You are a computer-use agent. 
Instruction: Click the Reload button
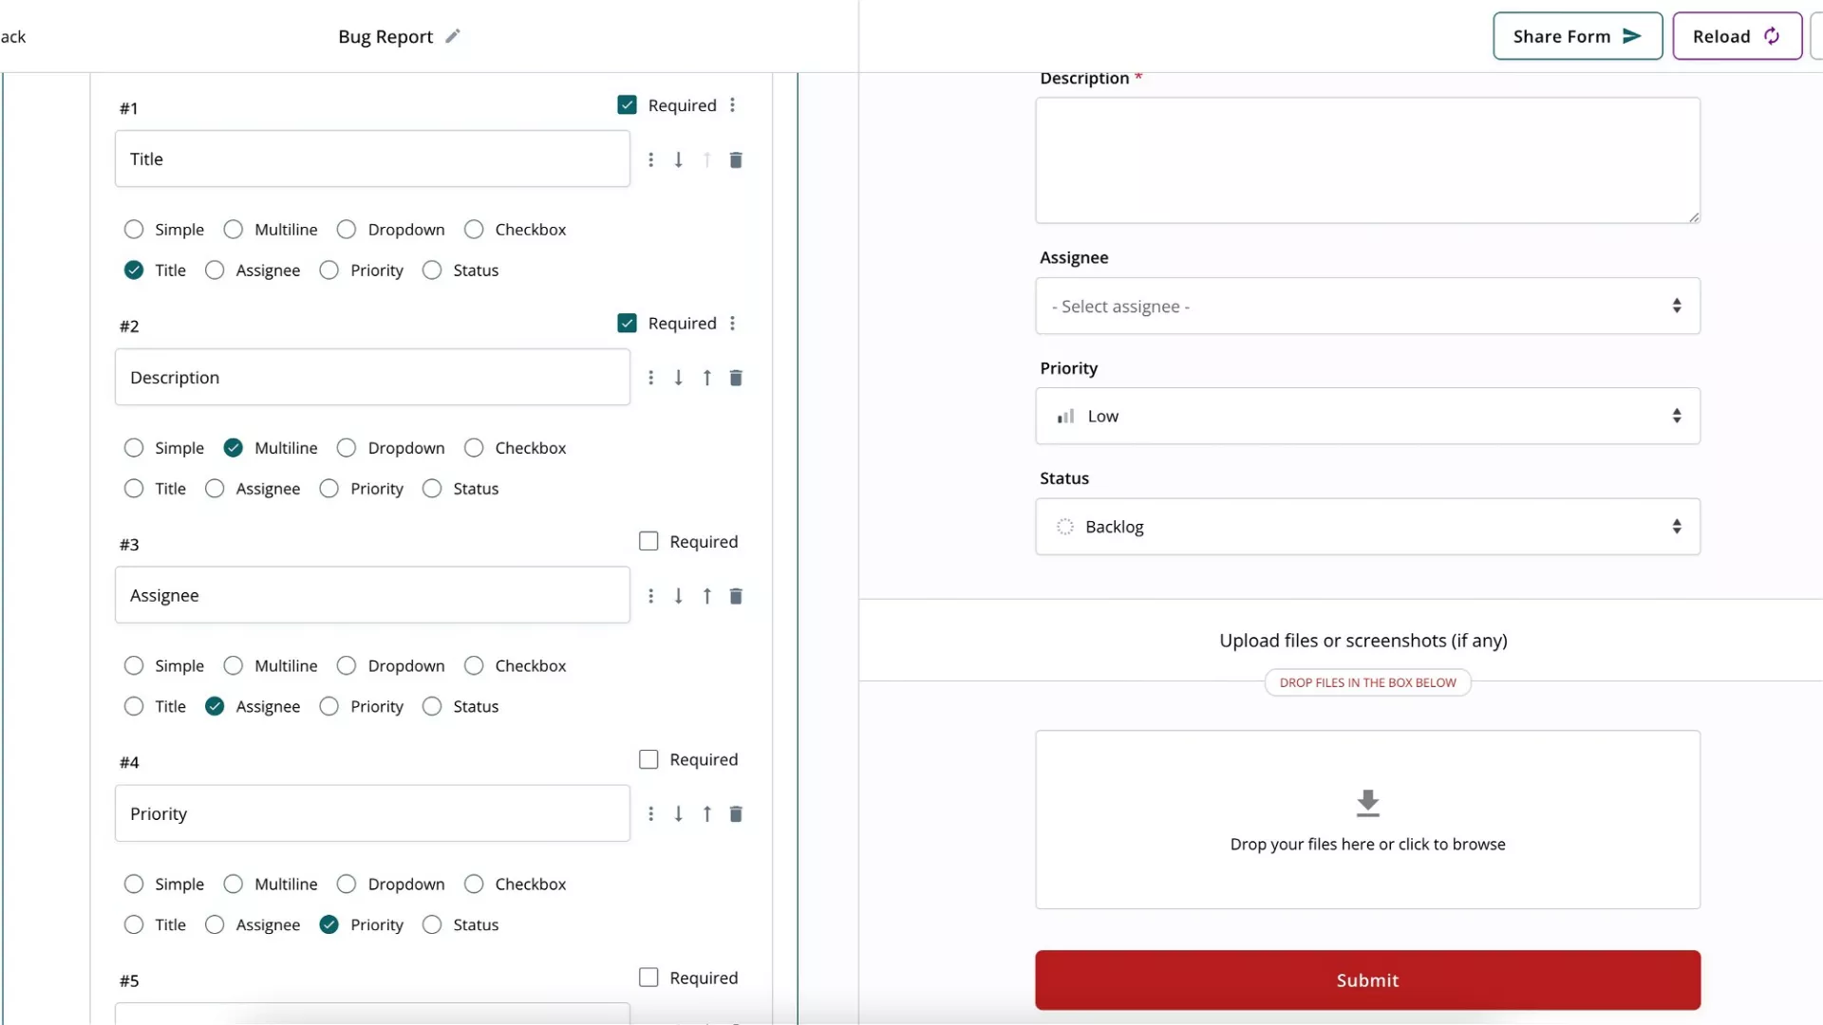1736,36
